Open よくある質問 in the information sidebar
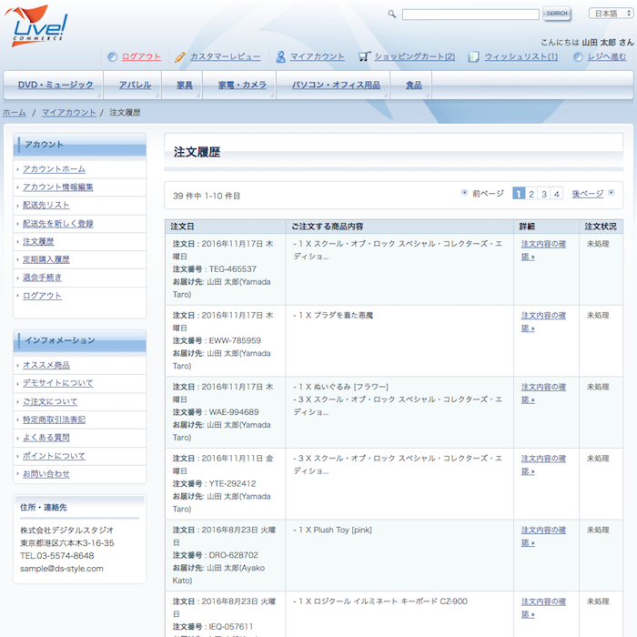 [x=46, y=438]
